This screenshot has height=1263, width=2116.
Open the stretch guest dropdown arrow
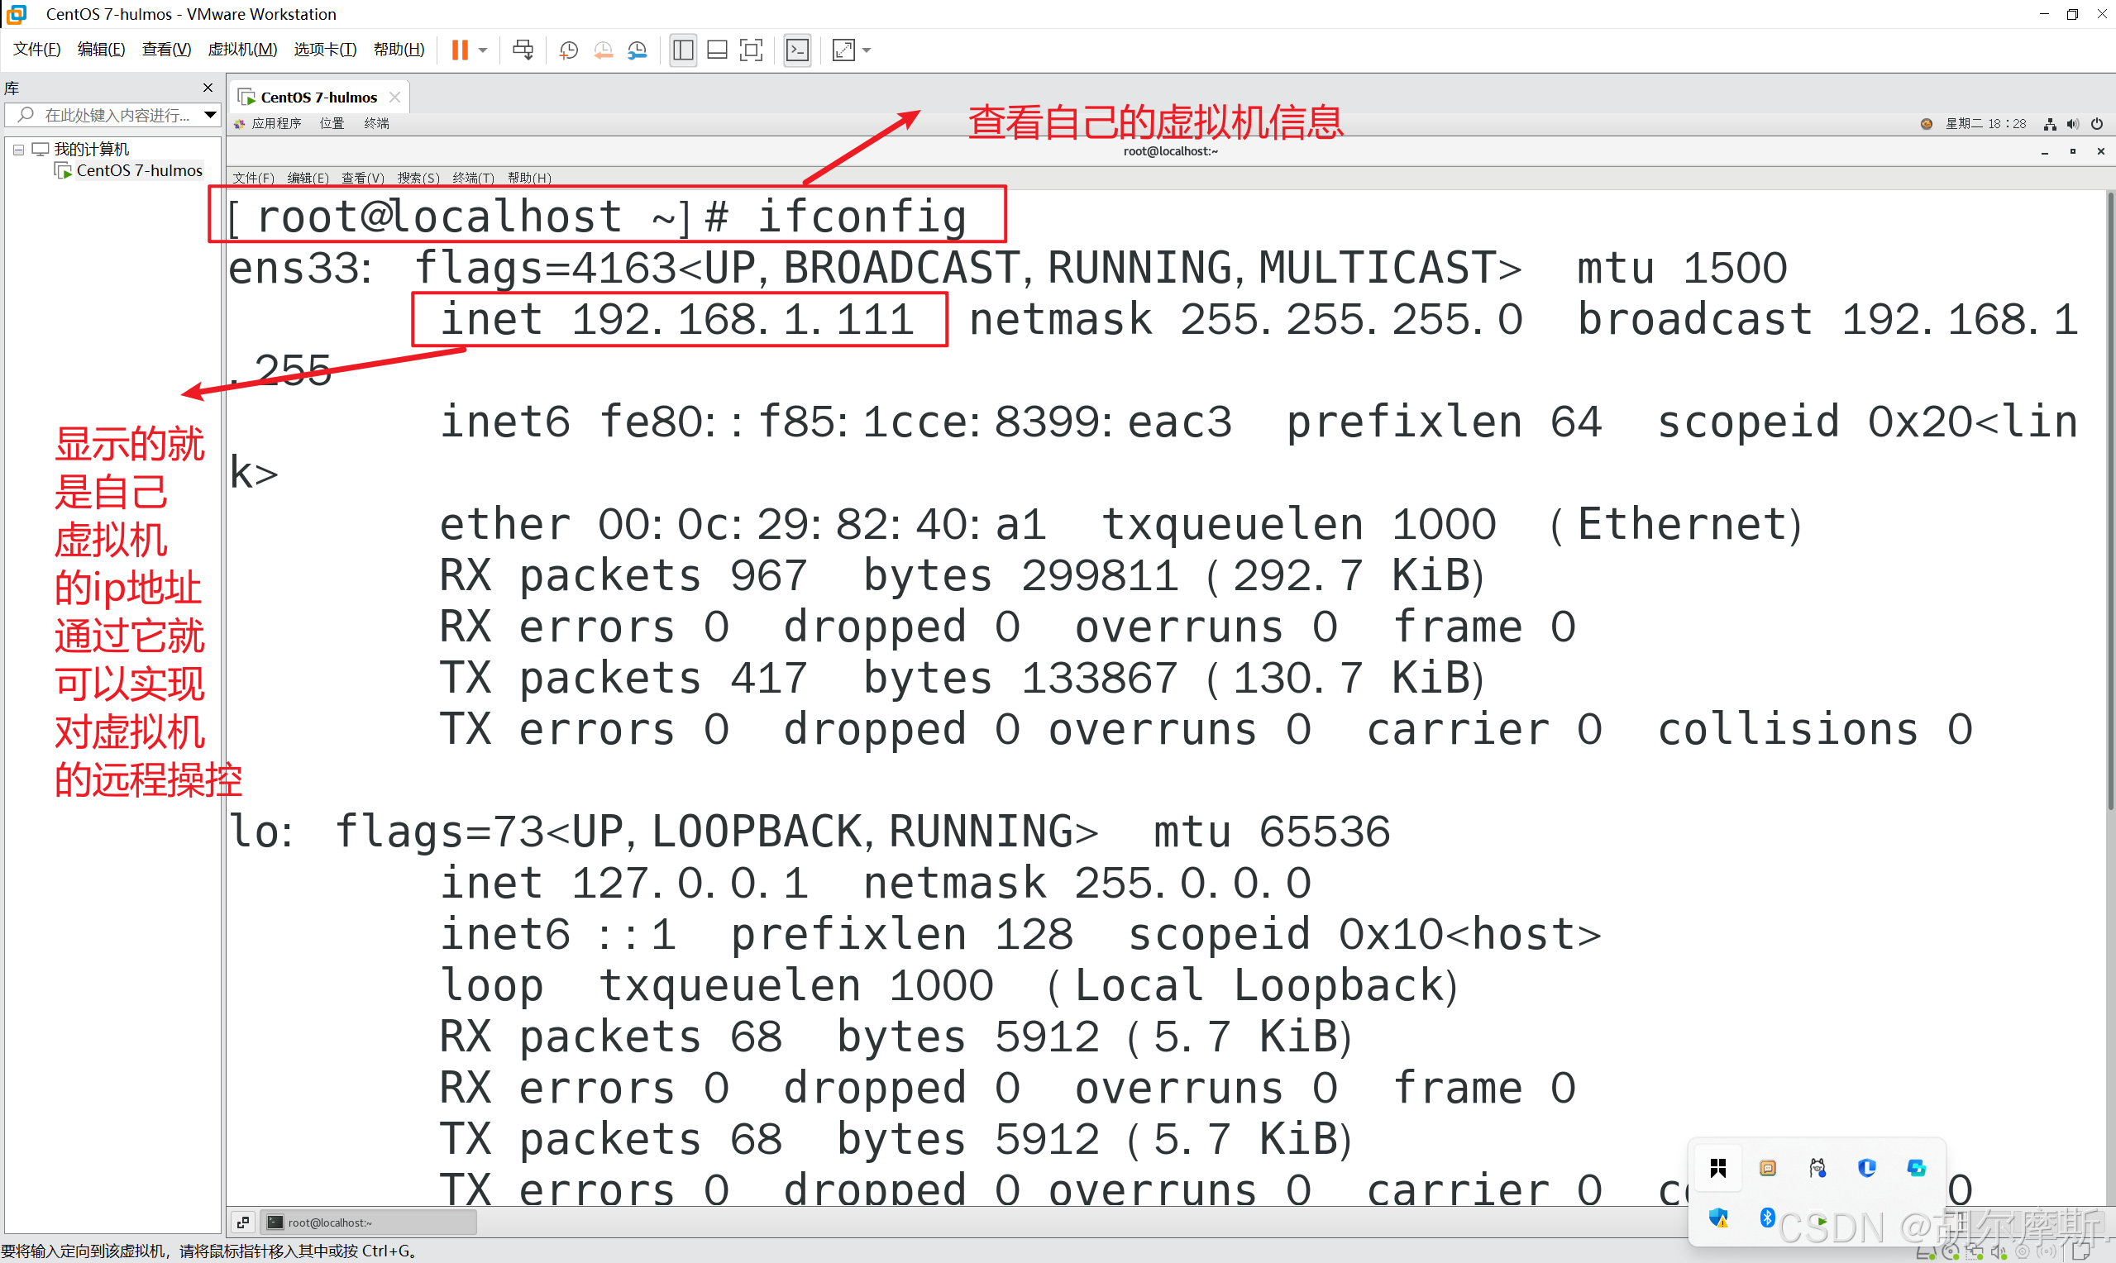click(867, 50)
